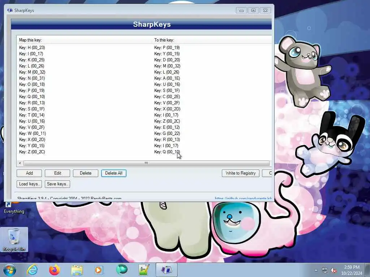Click the Delete All button
The height and width of the screenshot is (277, 370).
(x=114, y=173)
